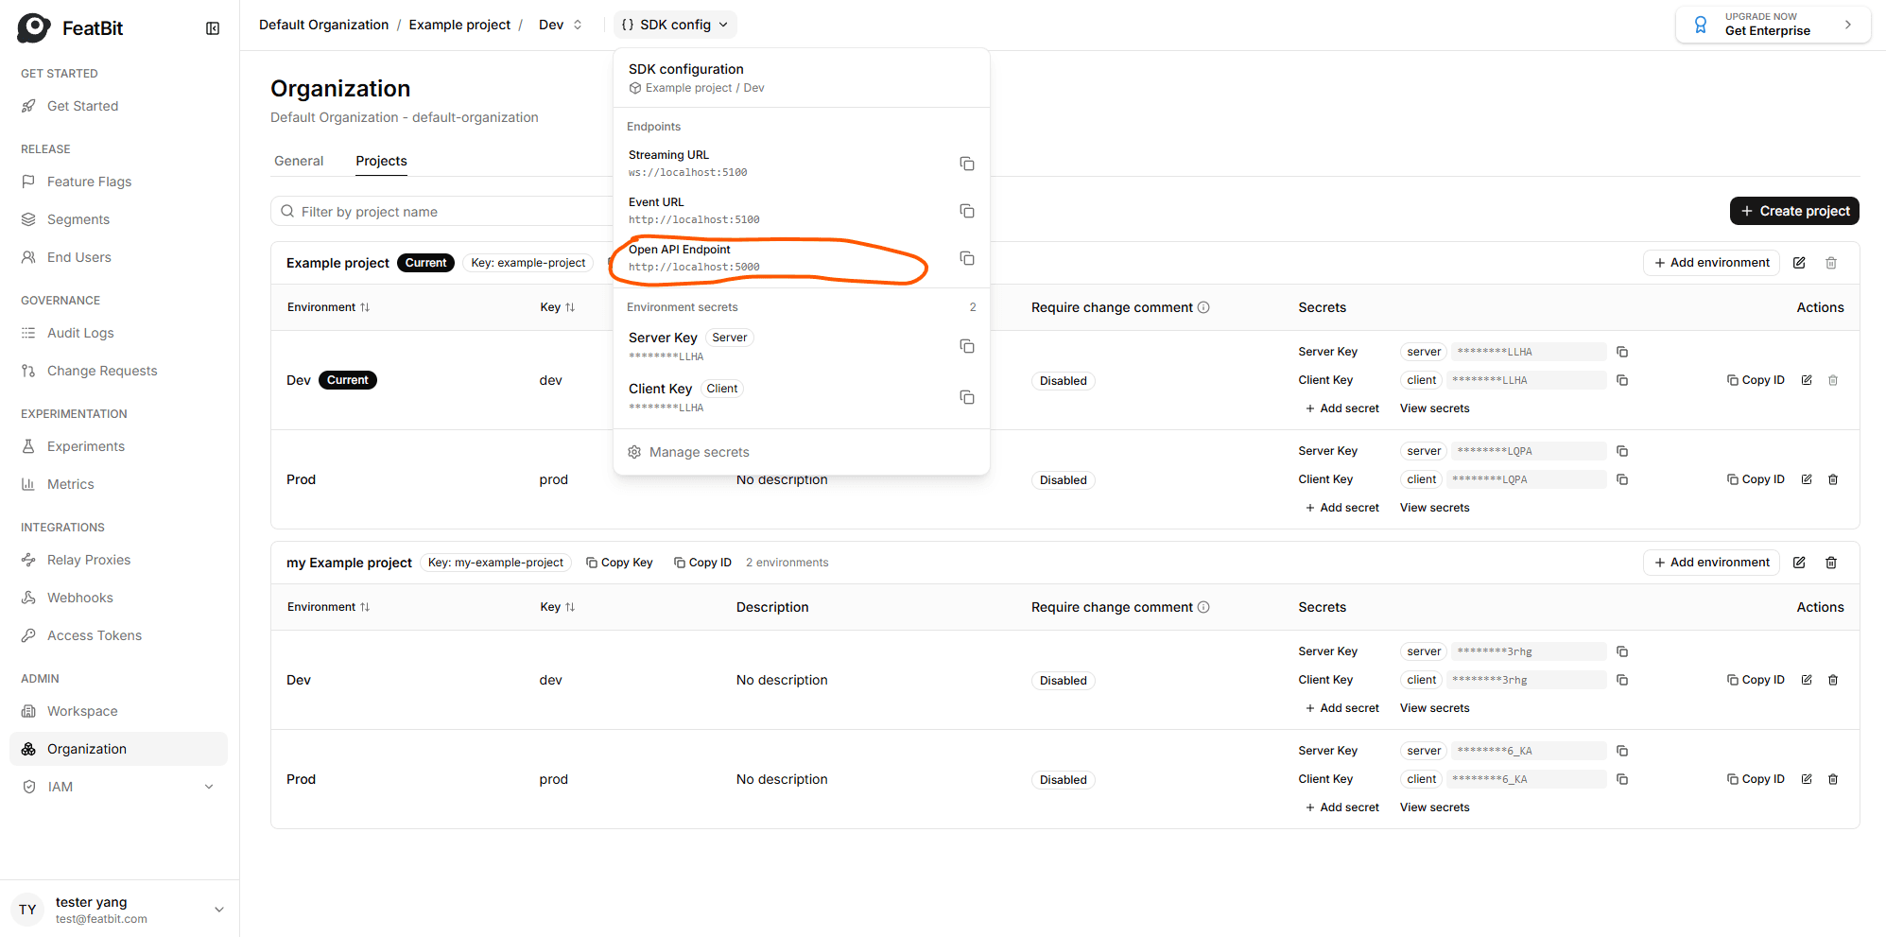
Task: Switch to the General tab
Action: pos(299,161)
